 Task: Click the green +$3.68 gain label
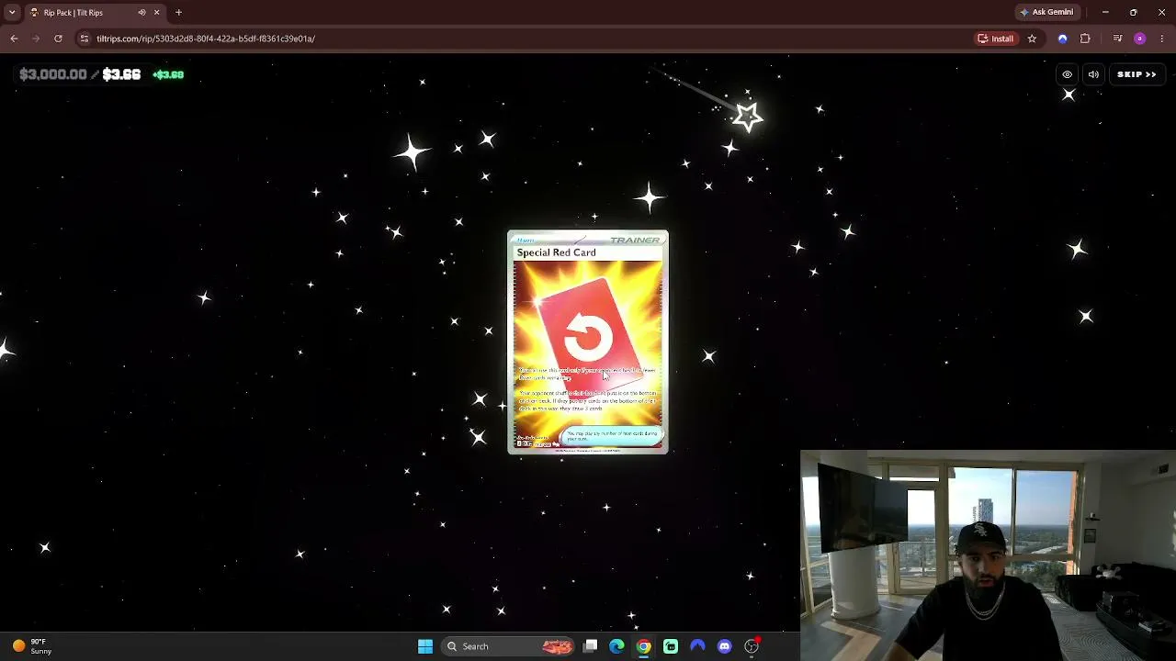coord(168,74)
